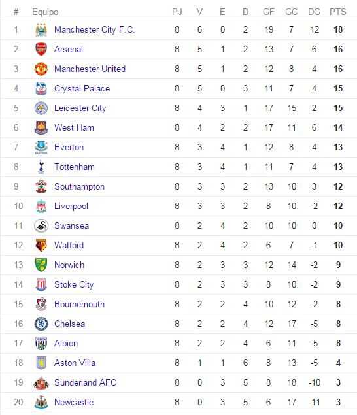The image size is (357, 415).
Task: Click the PTS column header
Action: (x=337, y=12)
